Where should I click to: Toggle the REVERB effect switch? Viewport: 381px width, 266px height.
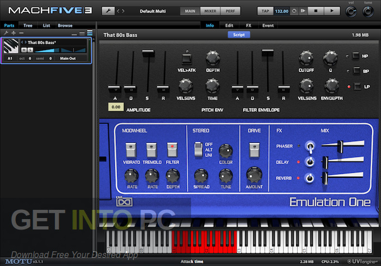[x=310, y=178]
